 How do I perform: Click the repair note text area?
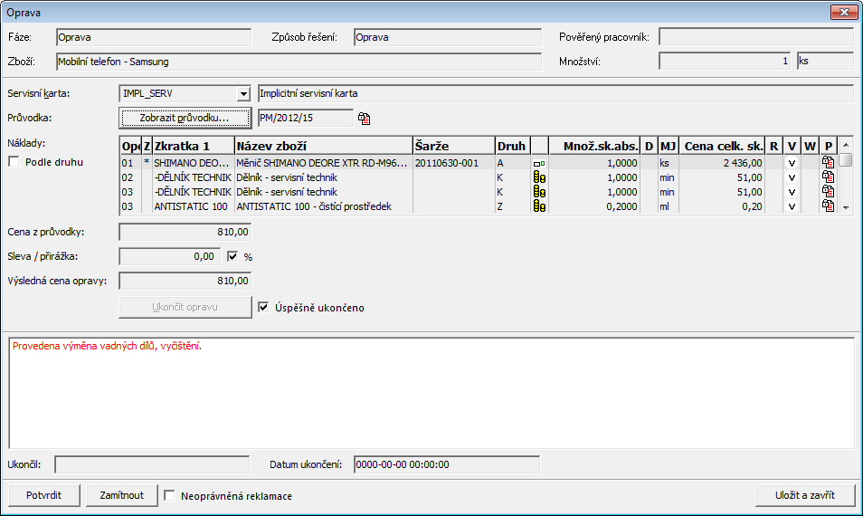point(431,393)
